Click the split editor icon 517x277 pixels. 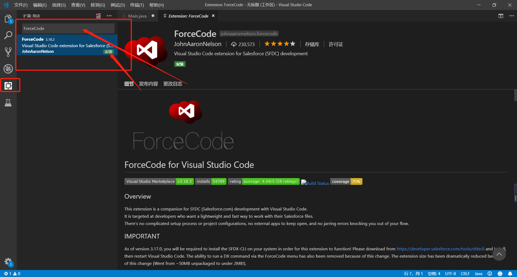click(x=501, y=16)
